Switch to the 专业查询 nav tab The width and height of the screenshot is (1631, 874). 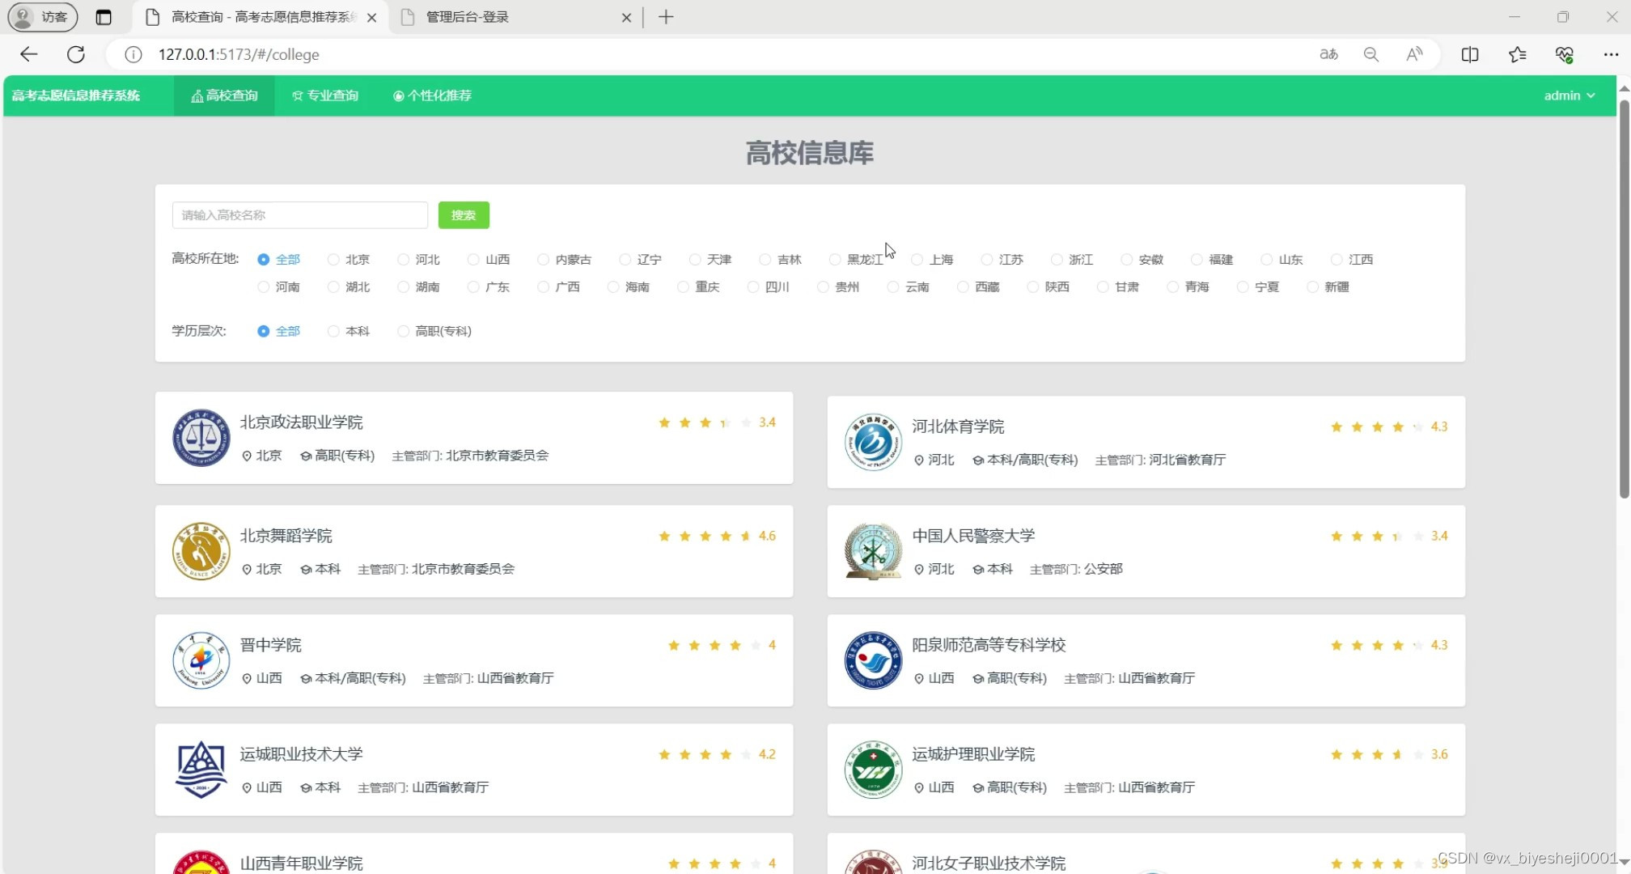[x=325, y=95]
